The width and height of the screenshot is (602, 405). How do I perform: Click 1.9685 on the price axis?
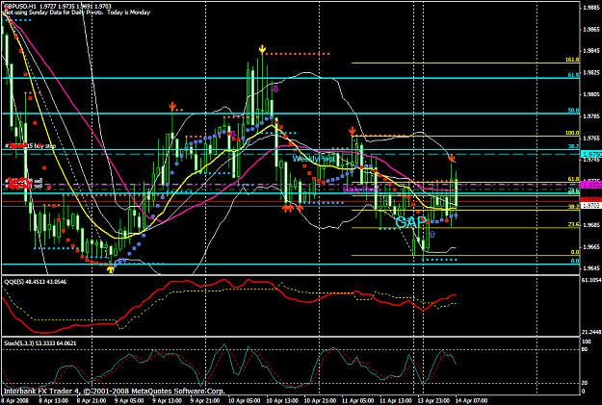tap(591, 225)
